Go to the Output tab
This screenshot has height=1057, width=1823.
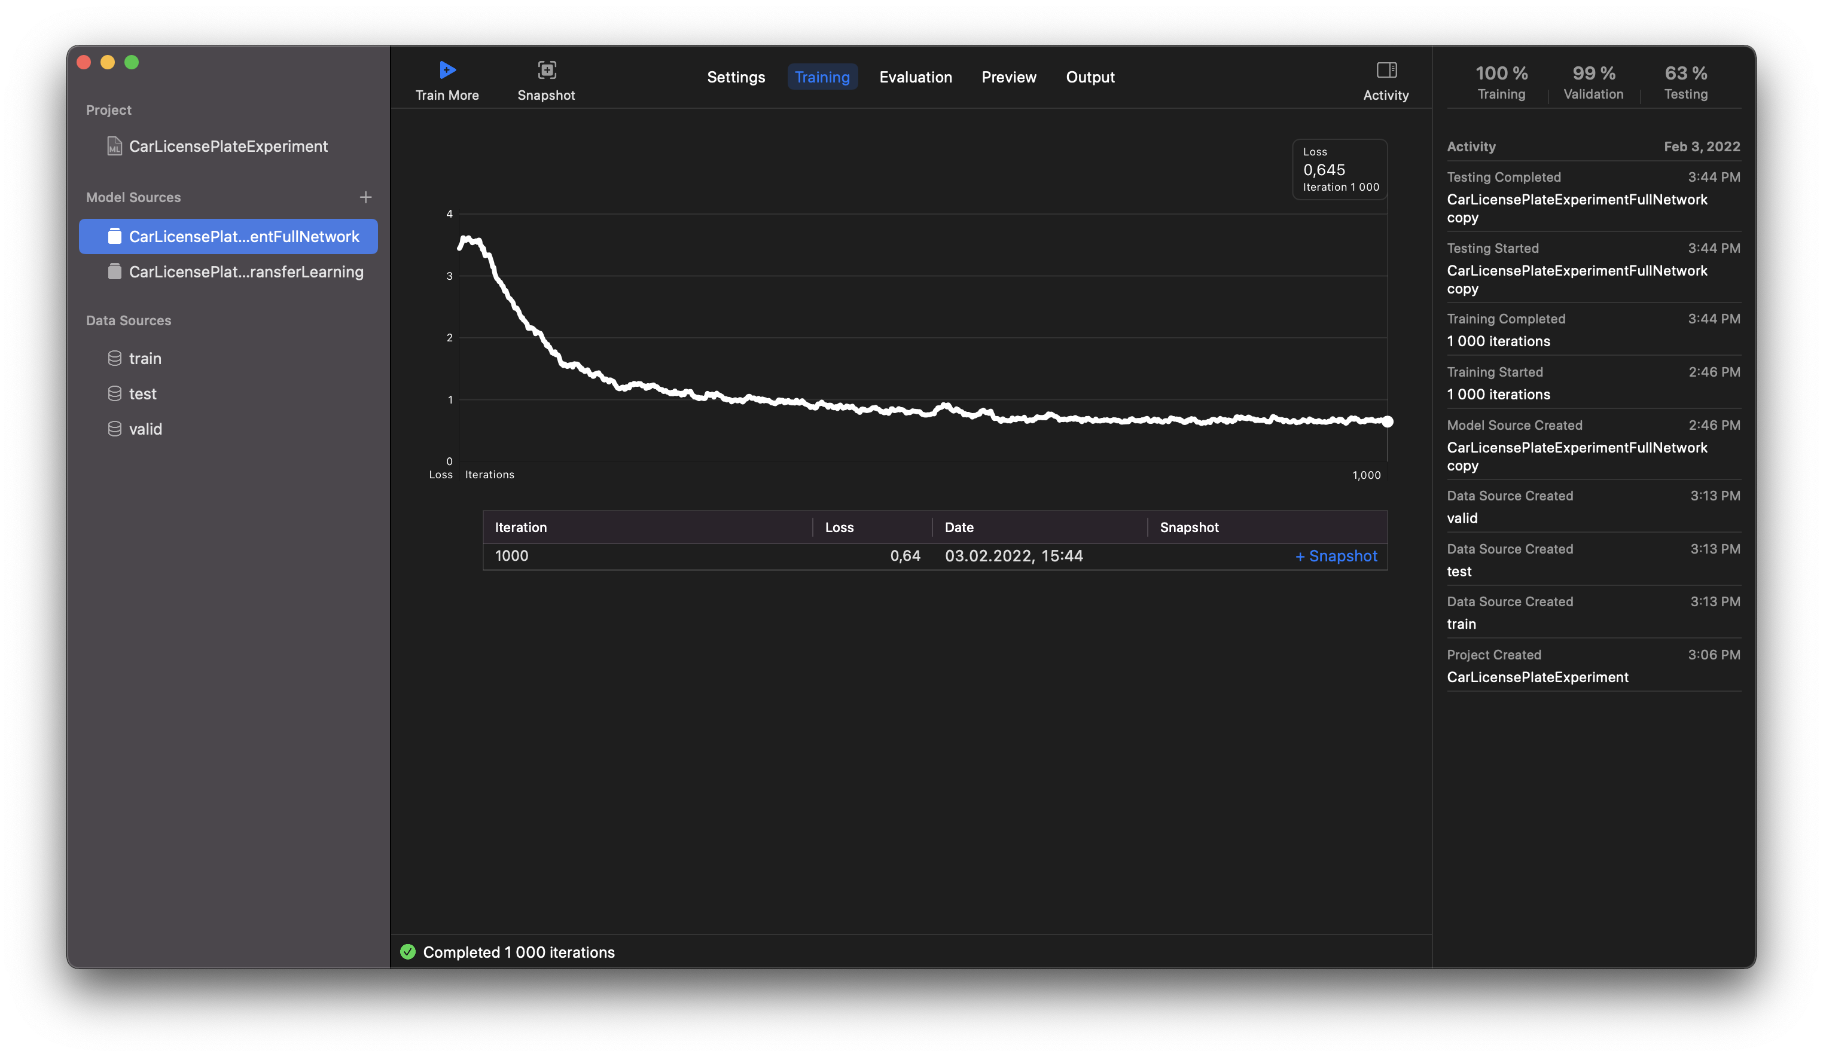click(x=1090, y=77)
